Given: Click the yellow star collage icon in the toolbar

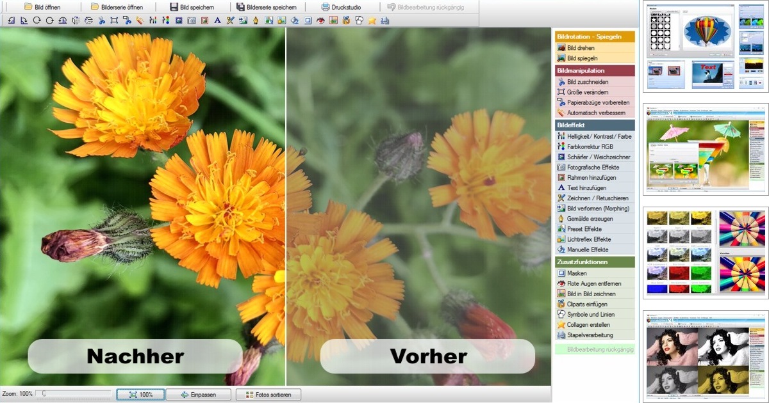Looking at the screenshot, I should tap(372, 20).
